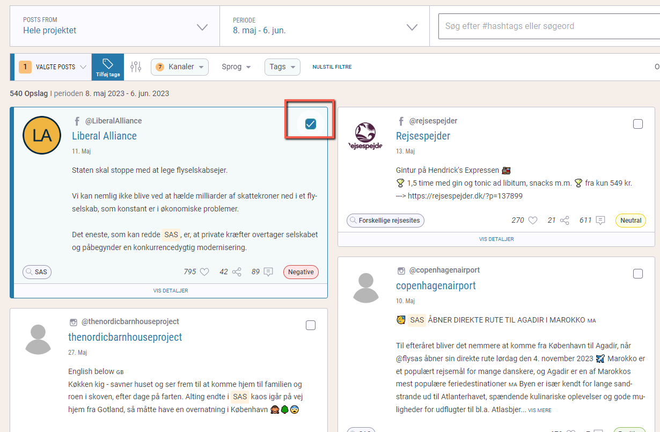The height and width of the screenshot is (432, 660).
Task: Click the @rejsespejder handle text
Action: [x=434, y=121]
